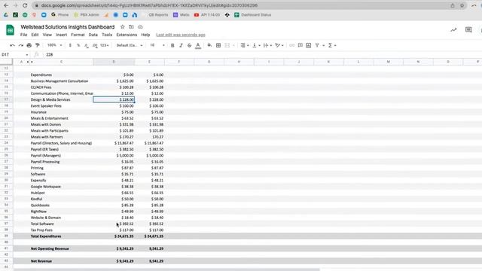Image resolution: width=482 pixels, height=271 pixels.
Task: Create a filter with the funnel icon
Action: 317,45
